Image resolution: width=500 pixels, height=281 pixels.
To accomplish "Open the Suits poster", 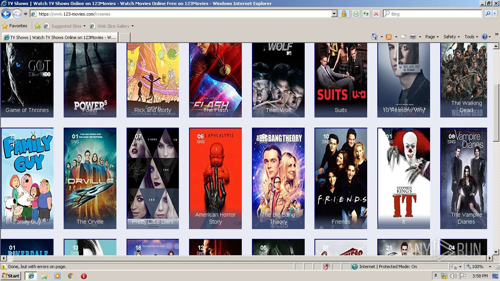I will 341,80.
